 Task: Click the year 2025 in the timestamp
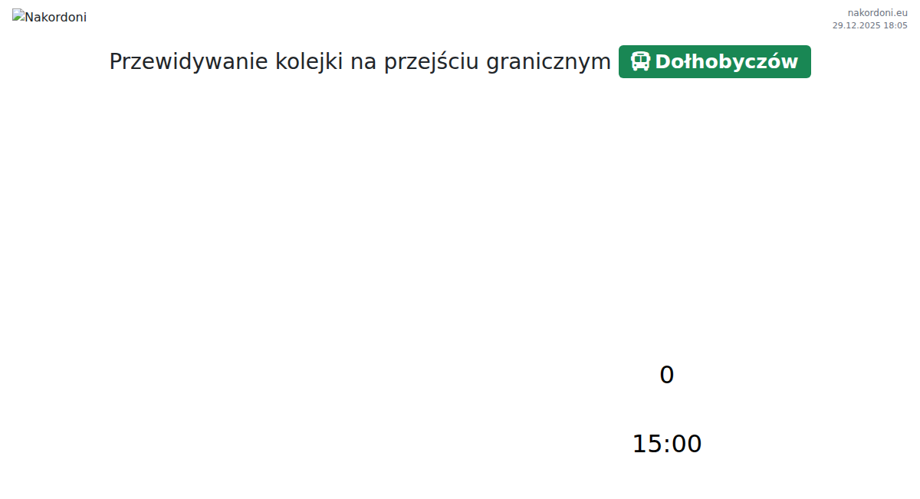tap(869, 25)
